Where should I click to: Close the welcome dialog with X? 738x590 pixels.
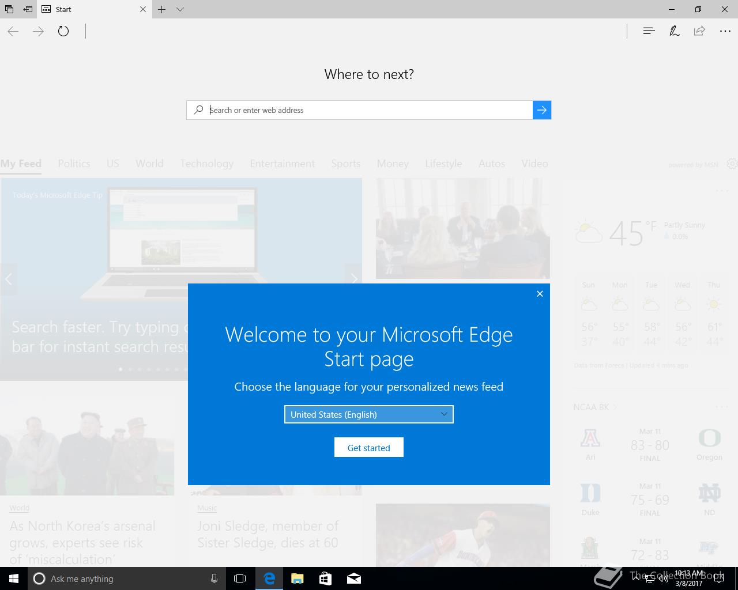540,294
